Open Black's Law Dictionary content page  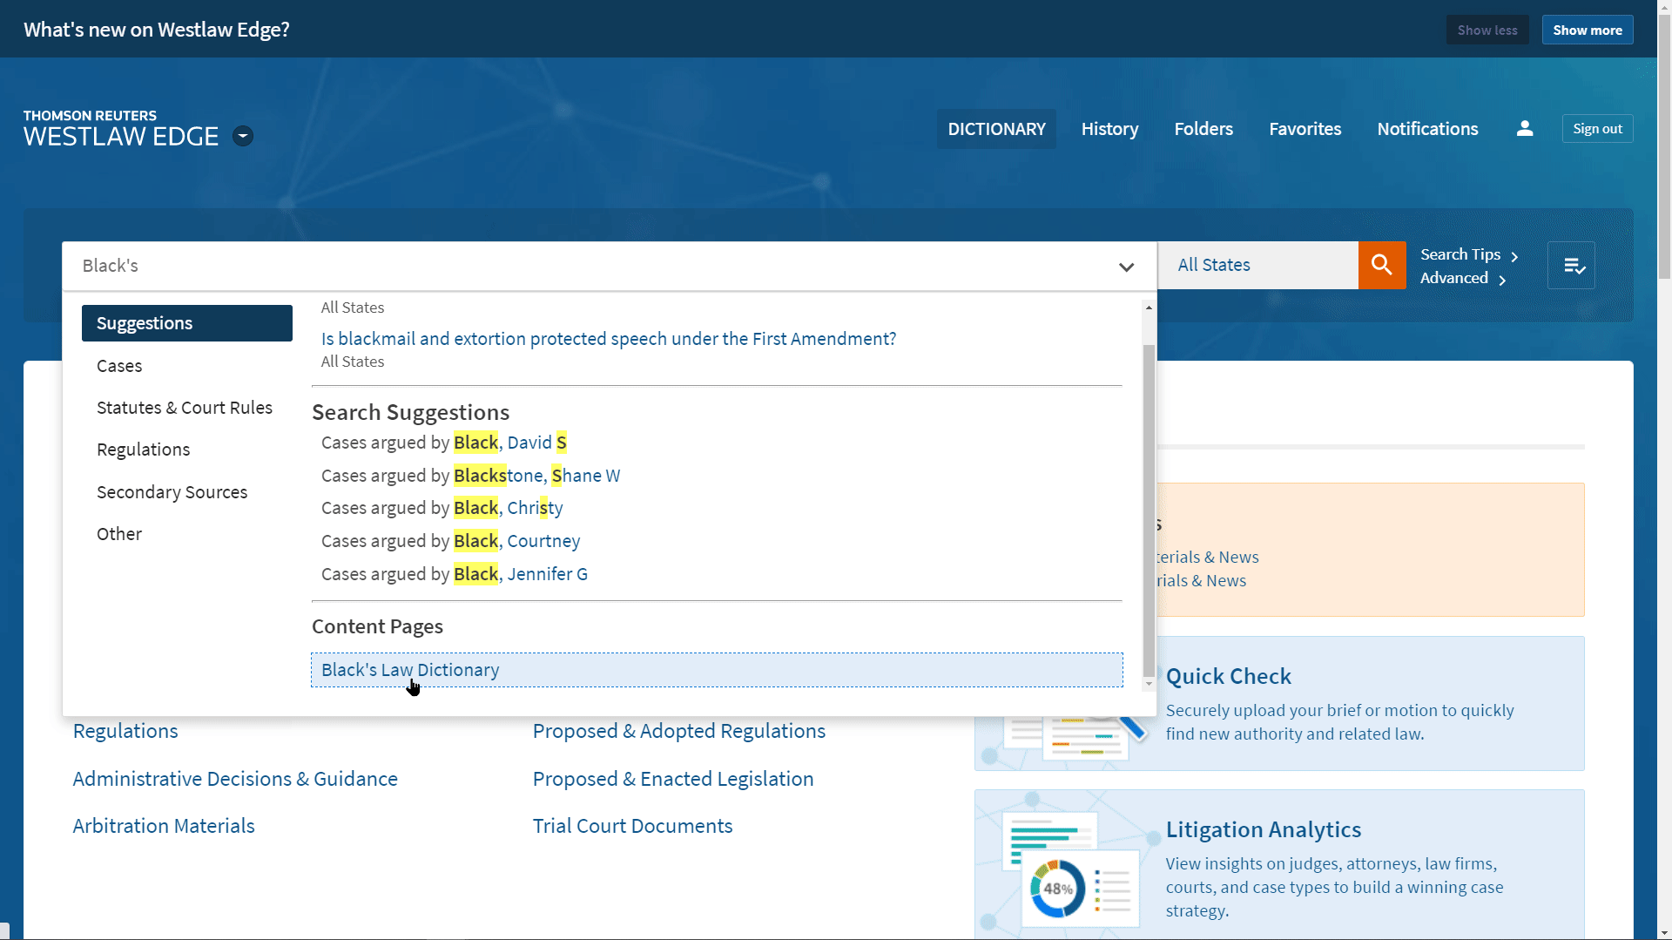[x=410, y=670]
